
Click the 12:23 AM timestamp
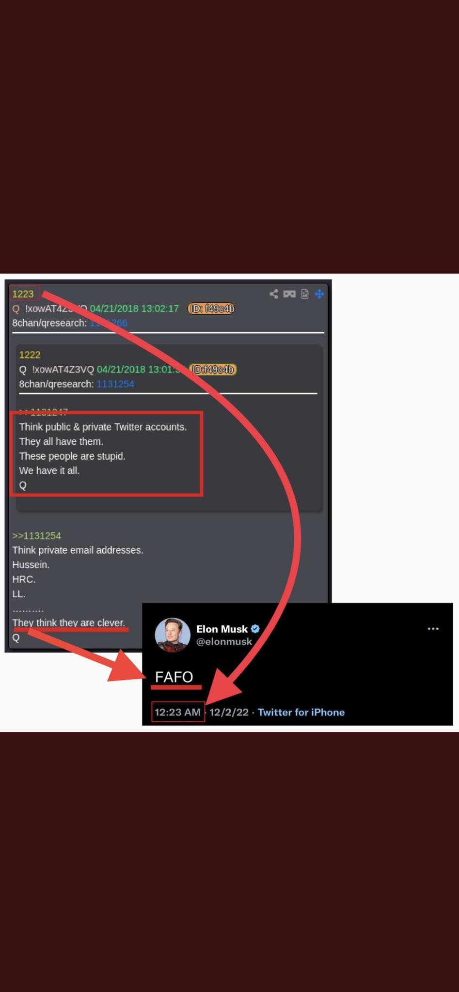[x=177, y=712]
